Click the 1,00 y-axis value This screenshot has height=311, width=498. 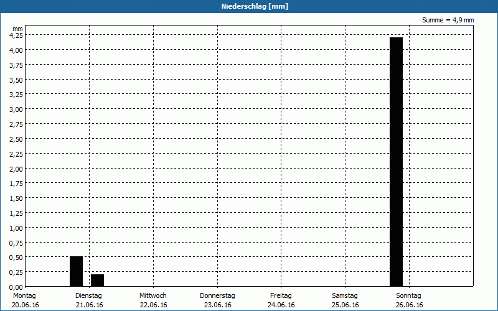click(x=16, y=228)
